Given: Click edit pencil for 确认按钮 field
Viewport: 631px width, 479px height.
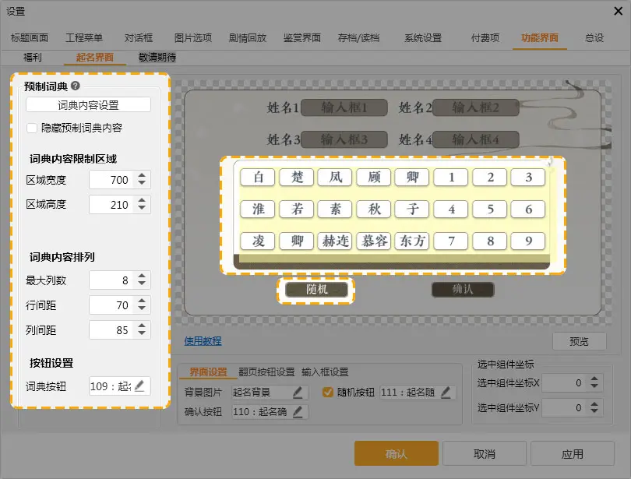Looking at the screenshot, I should coord(298,411).
